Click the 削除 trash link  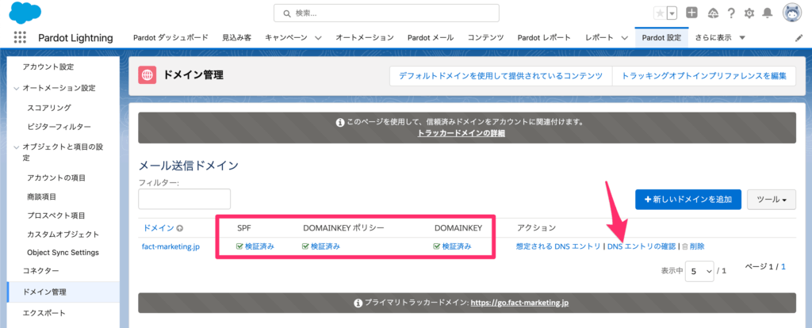tap(693, 246)
